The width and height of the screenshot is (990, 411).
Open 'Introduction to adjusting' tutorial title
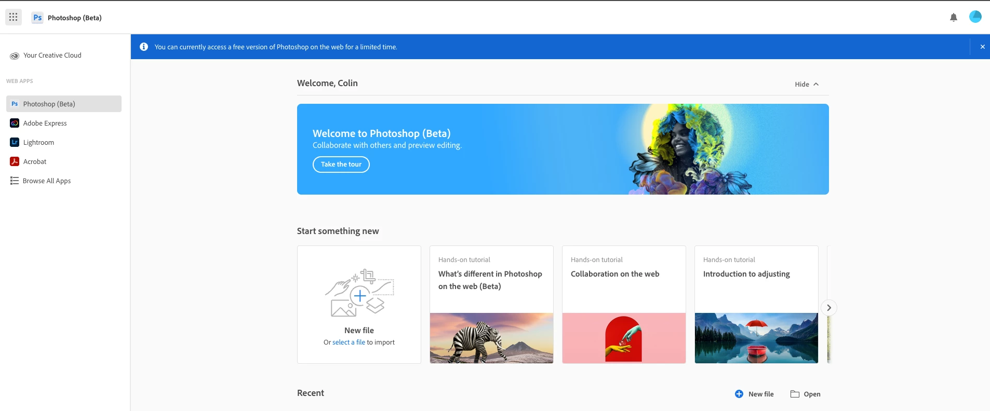pos(746,274)
